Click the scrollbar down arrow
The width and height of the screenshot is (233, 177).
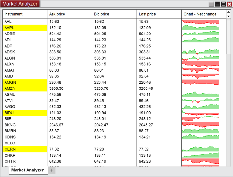click(x=228, y=16)
